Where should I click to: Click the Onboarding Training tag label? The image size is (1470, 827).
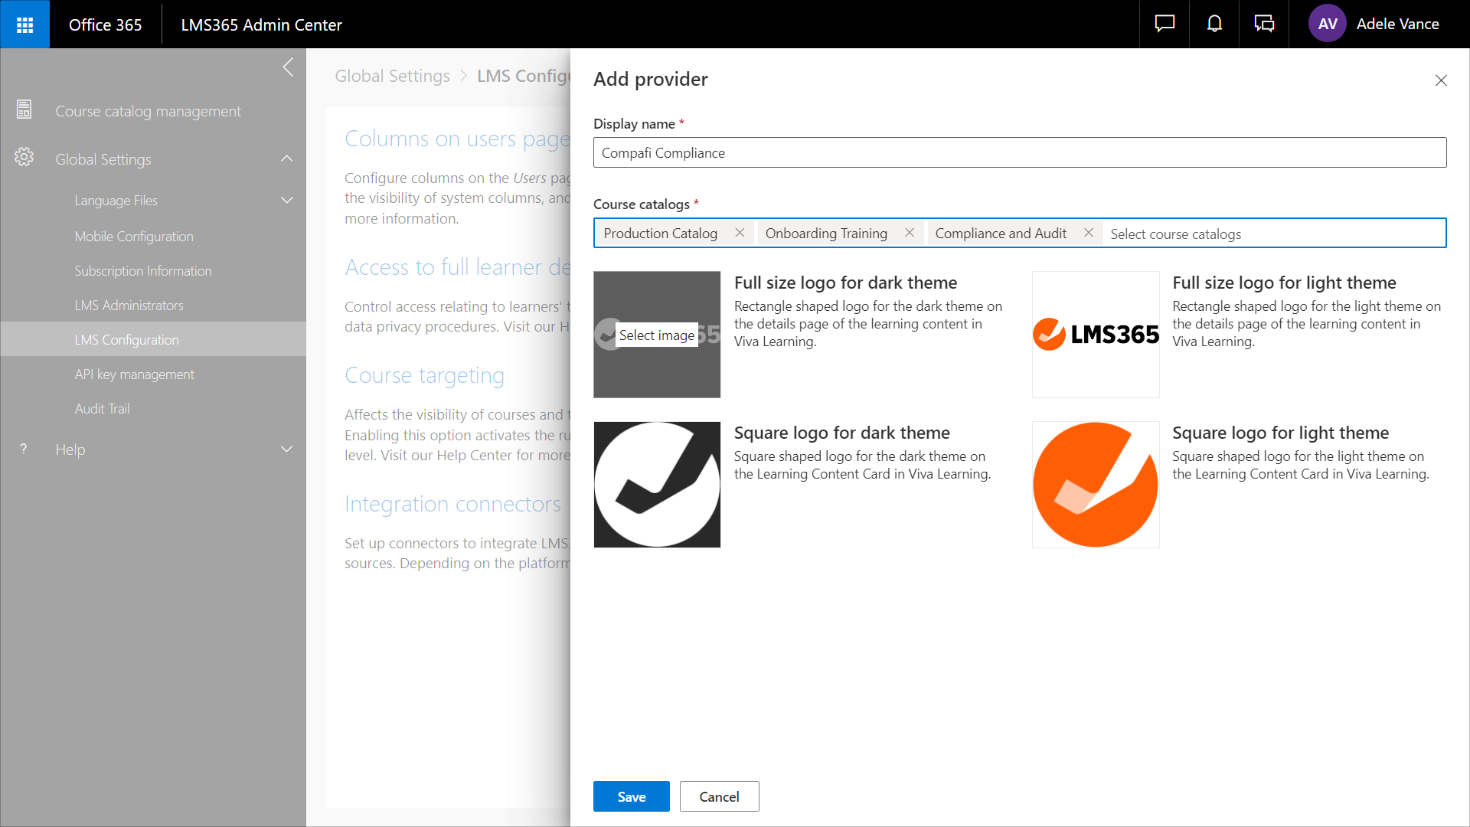[x=826, y=234]
